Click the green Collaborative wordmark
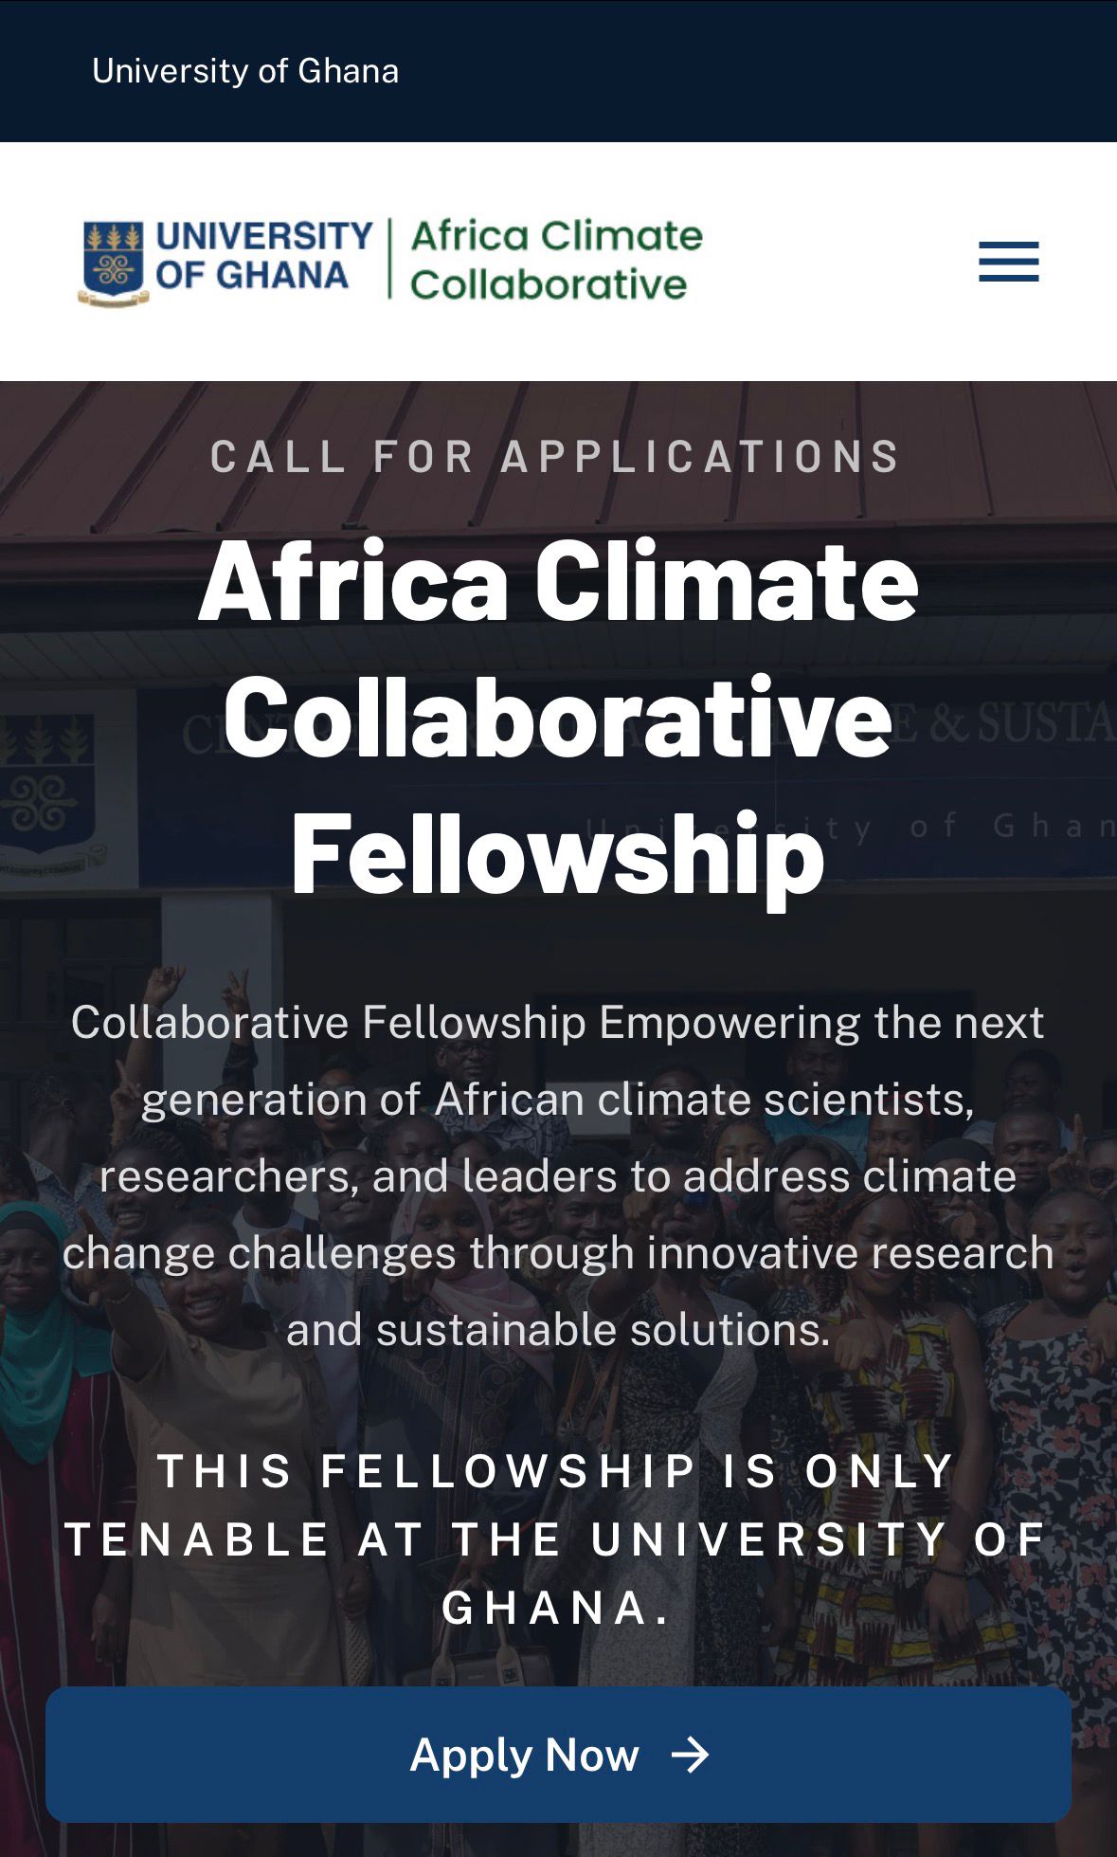The image size is (1117, 1857). pyautogui.click(x=548, y=282)
